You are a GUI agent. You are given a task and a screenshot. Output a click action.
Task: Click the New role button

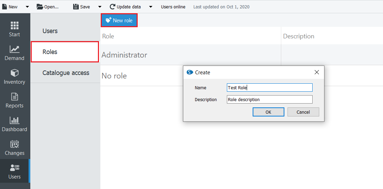[x=119, y=21]
